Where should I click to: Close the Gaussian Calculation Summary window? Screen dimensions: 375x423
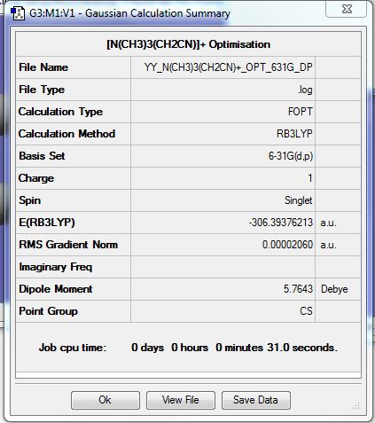pos(347,9)
